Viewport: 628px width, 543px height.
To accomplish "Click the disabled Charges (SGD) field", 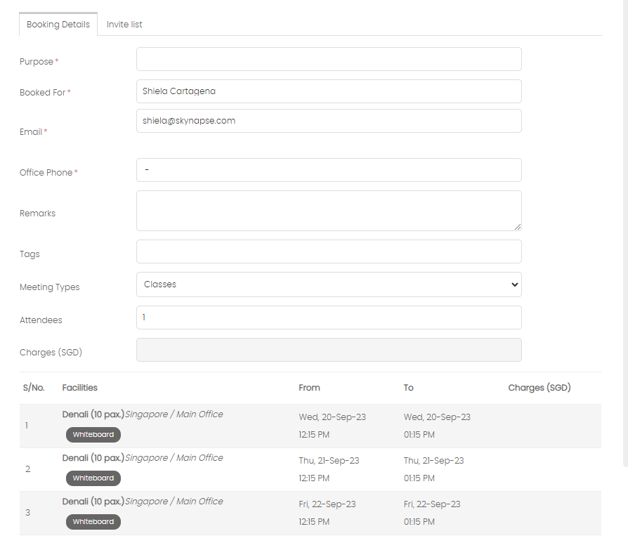I will point(329,351).
